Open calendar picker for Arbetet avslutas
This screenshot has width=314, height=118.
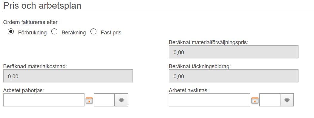(x=255, y=100)
